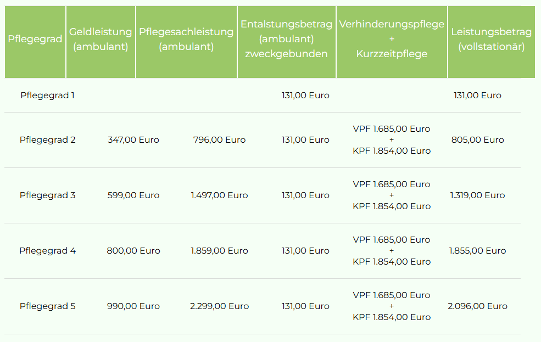Click the 805,00 Euro Leistungsbetrag value

pyautogui.click(x=478, y=140)
